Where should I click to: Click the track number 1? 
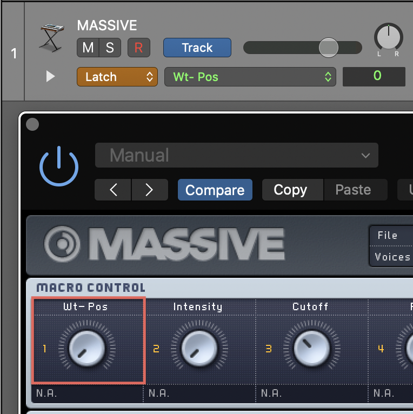pyautogui.click(x=14, y=54)
